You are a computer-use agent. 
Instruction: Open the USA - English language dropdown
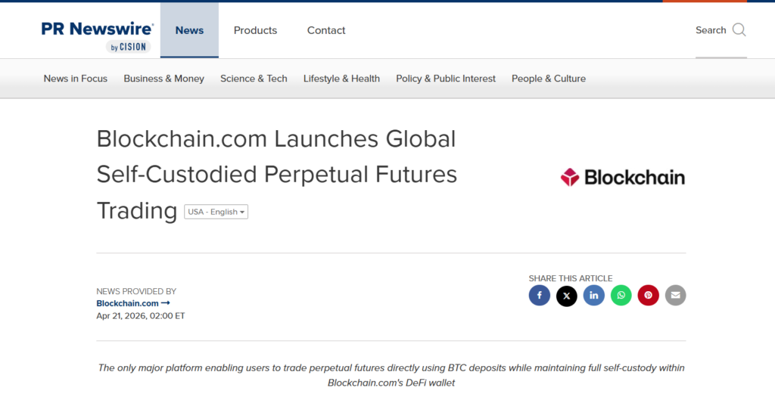click(216, 212)
